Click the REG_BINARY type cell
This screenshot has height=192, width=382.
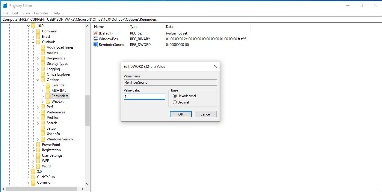pyautogui.click(x=140, y=39)
